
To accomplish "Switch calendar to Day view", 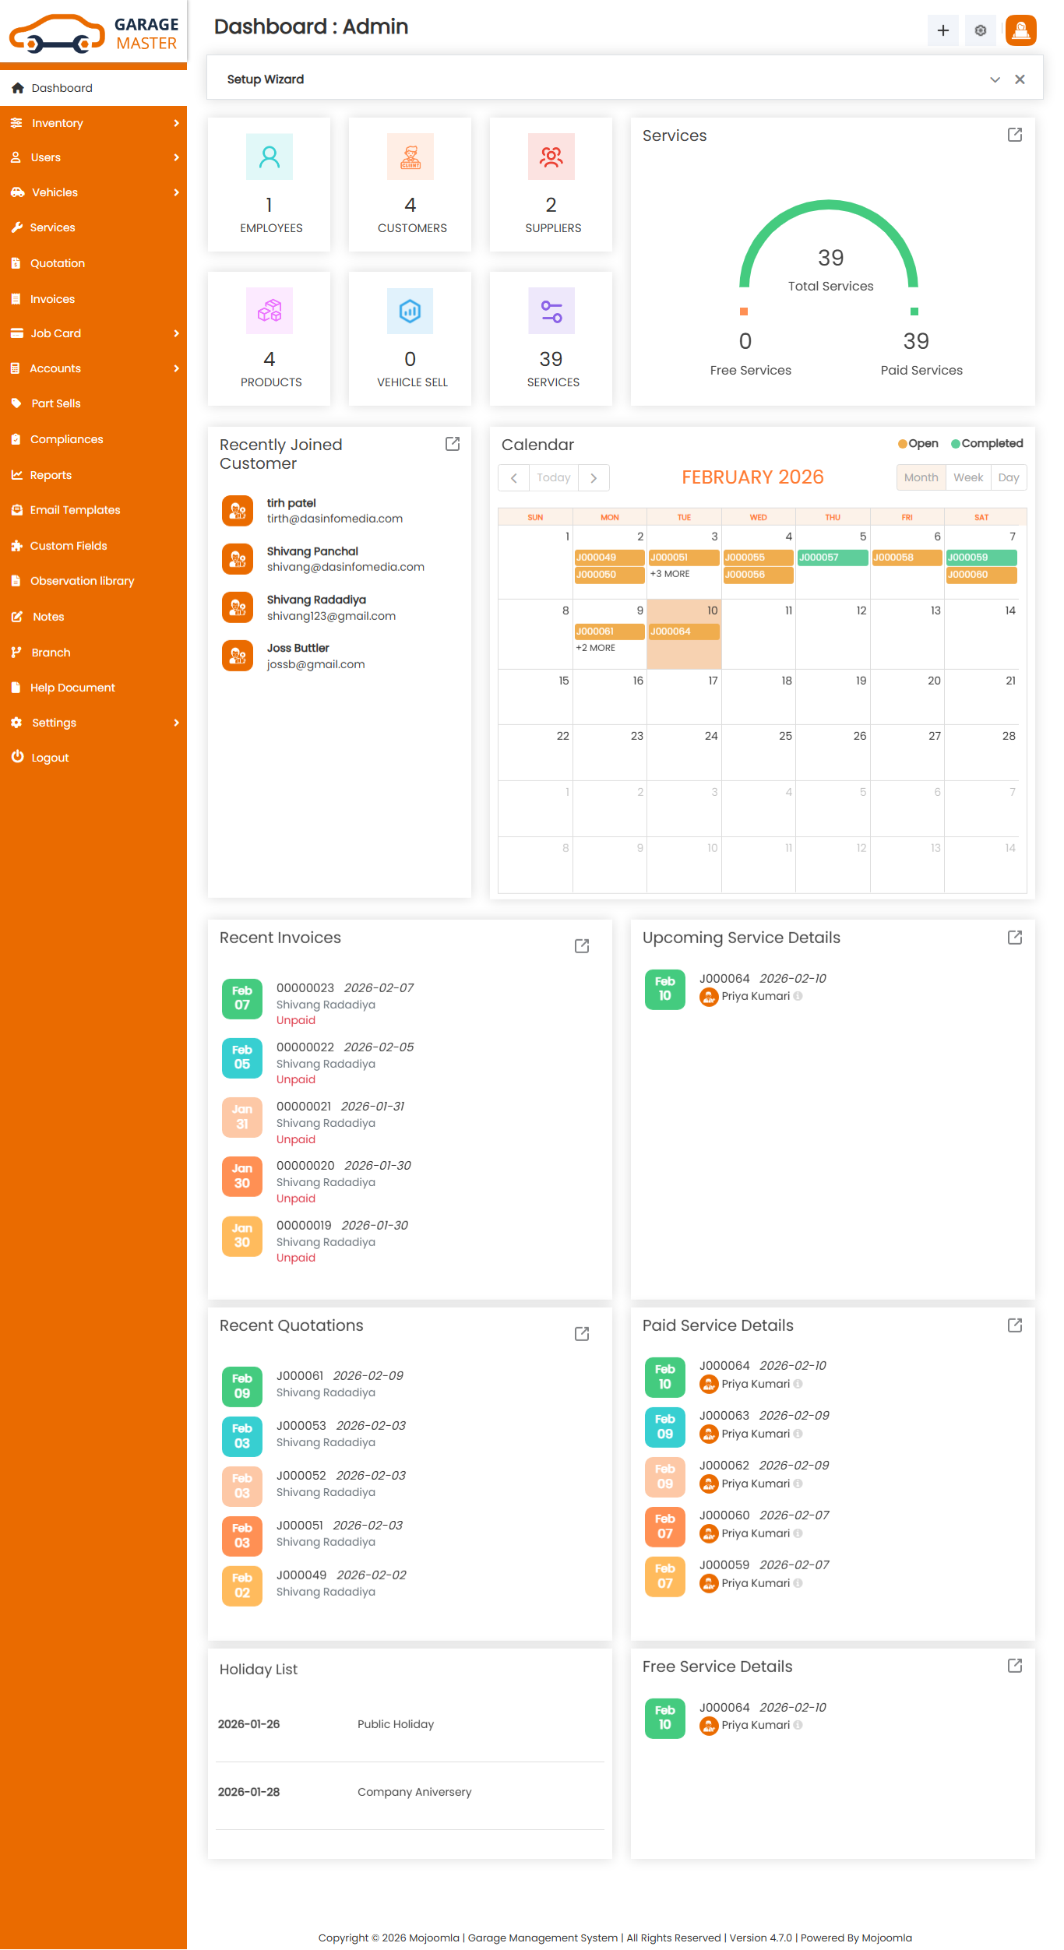I will [1008, 477].
